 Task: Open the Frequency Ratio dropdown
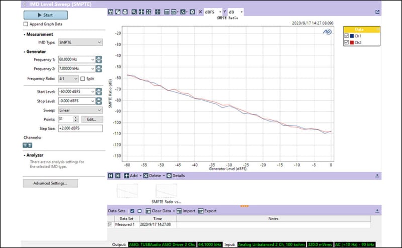tap(68, 79)
